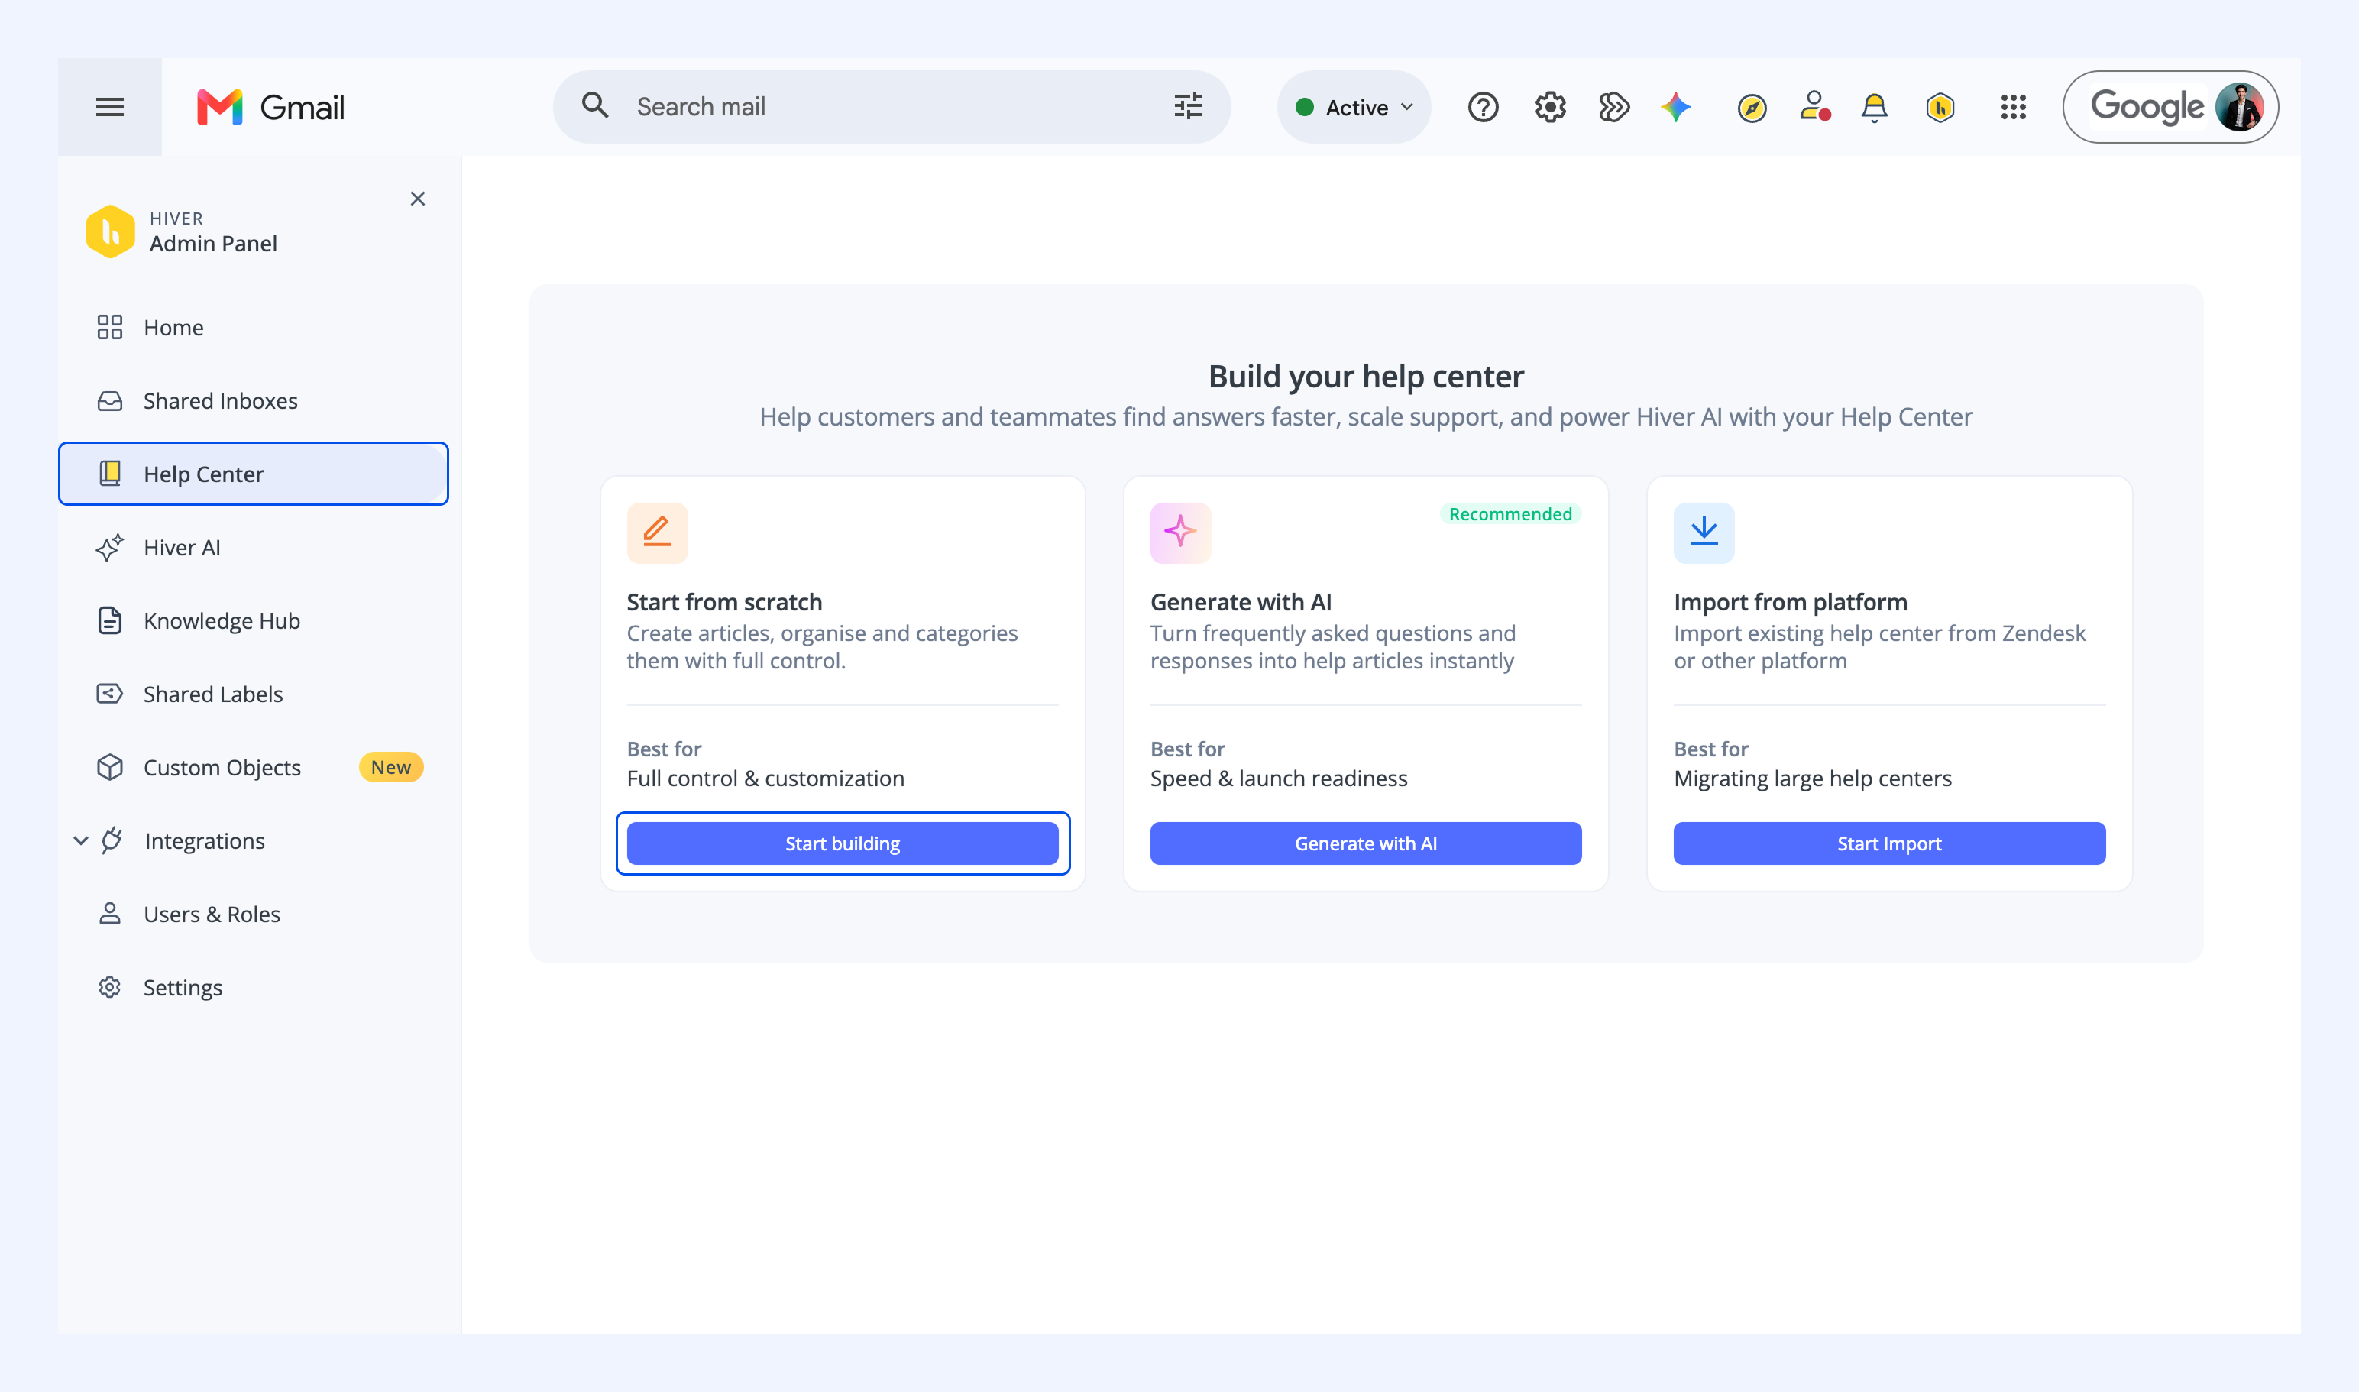The image size is (2359, 1392).
Task: Click the Build your help center heading
Action: point(1366,376)
